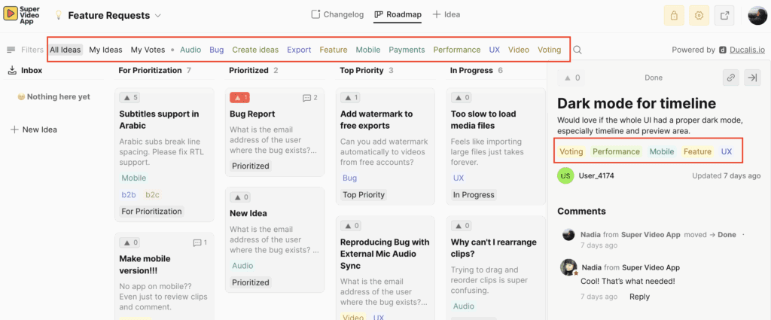
Task: Open user profile avatar in header
Action: pos(757,15)
